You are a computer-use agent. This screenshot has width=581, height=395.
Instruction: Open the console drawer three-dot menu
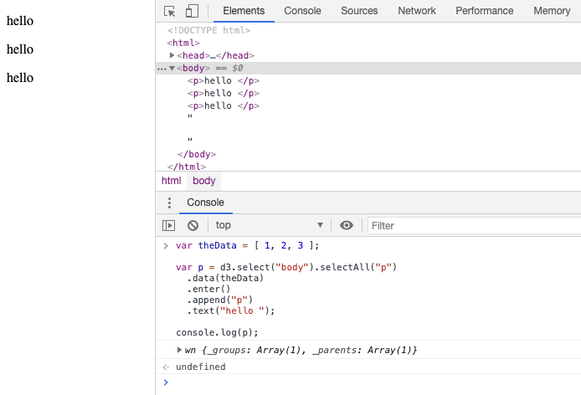click(169, 203)
